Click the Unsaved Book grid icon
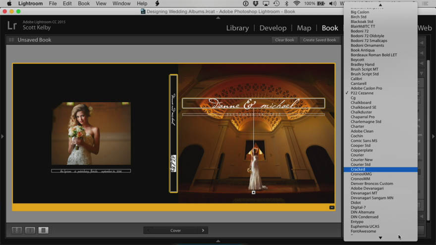Screen dimensions: 436x245 point(11,40)
